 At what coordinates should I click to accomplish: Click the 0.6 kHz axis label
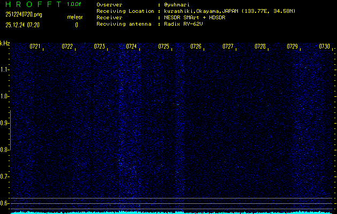coord(4,203)
